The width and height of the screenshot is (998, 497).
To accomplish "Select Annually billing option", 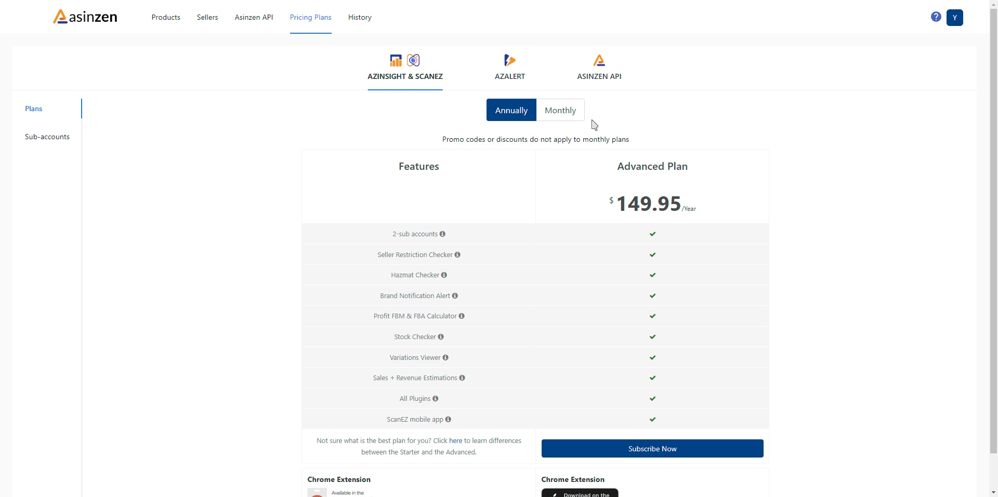I will [511, 110].
